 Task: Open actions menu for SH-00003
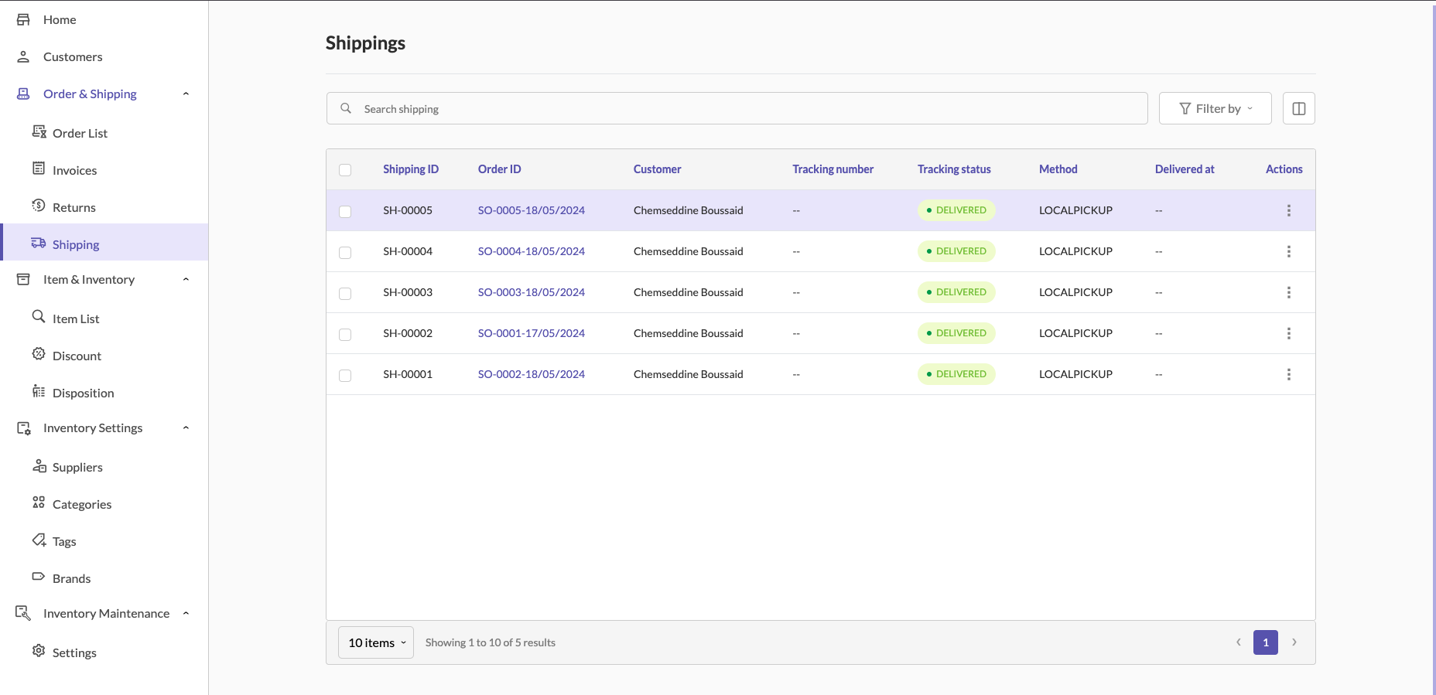pos(1289,292)
